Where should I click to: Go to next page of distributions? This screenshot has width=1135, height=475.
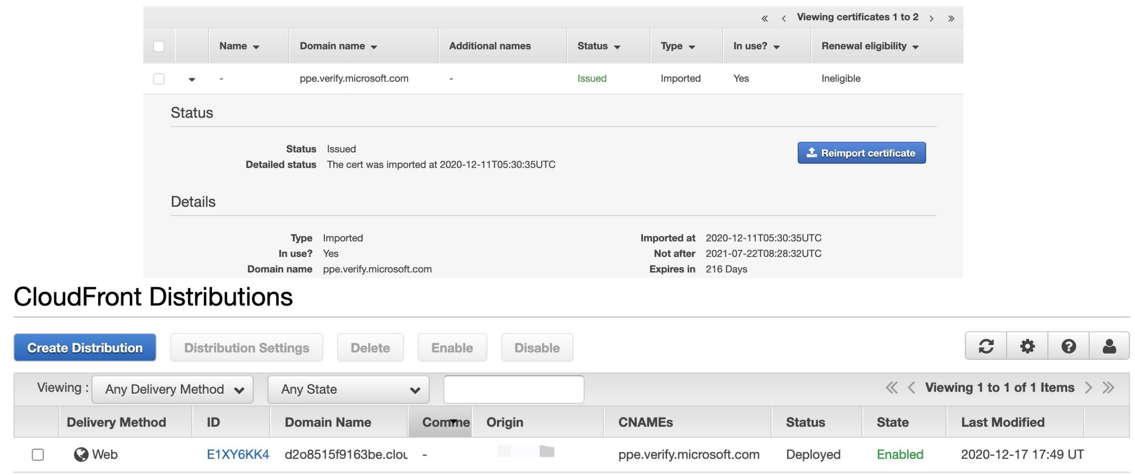(1089, 388)
